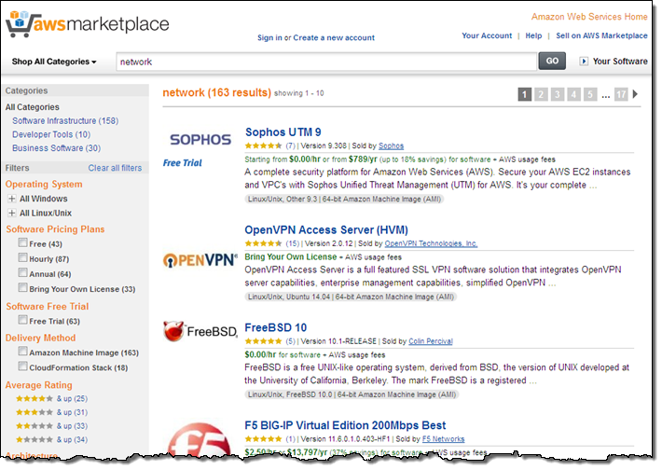Screen dimensions: 662x470
Task: Enable the Free Trial filter checkbox
Action: coord(22,321)
